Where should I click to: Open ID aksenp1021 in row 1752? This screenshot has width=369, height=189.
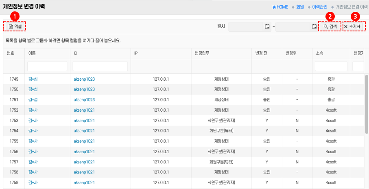(x=84, y=110)
